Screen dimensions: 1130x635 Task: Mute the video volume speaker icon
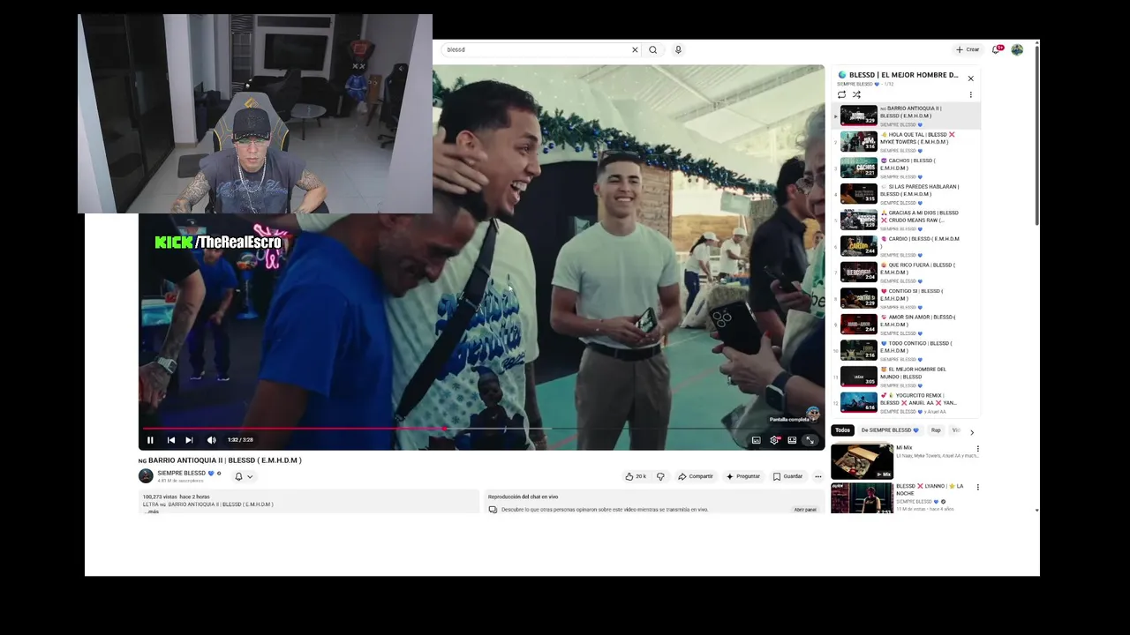click(211, 440)
